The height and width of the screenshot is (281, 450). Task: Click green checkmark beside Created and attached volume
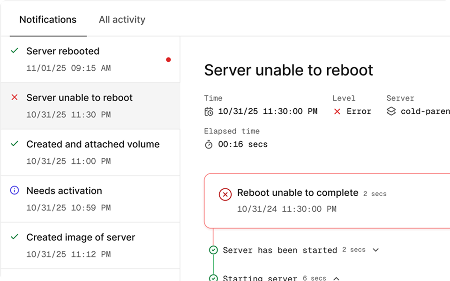pos(15,144)
